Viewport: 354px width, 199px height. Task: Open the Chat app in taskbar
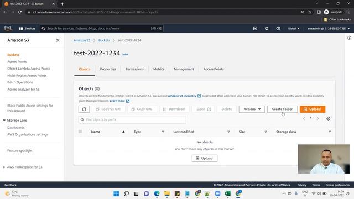[x=147, y=193]
